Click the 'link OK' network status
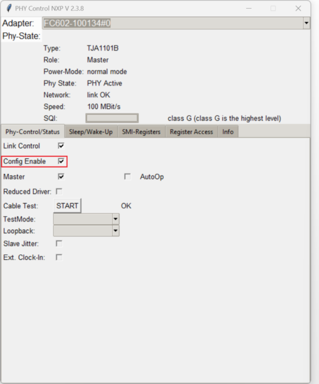Image resolution: width=319 pixels, height=384 pixels. pyautogui.click(x=98, y=95)
